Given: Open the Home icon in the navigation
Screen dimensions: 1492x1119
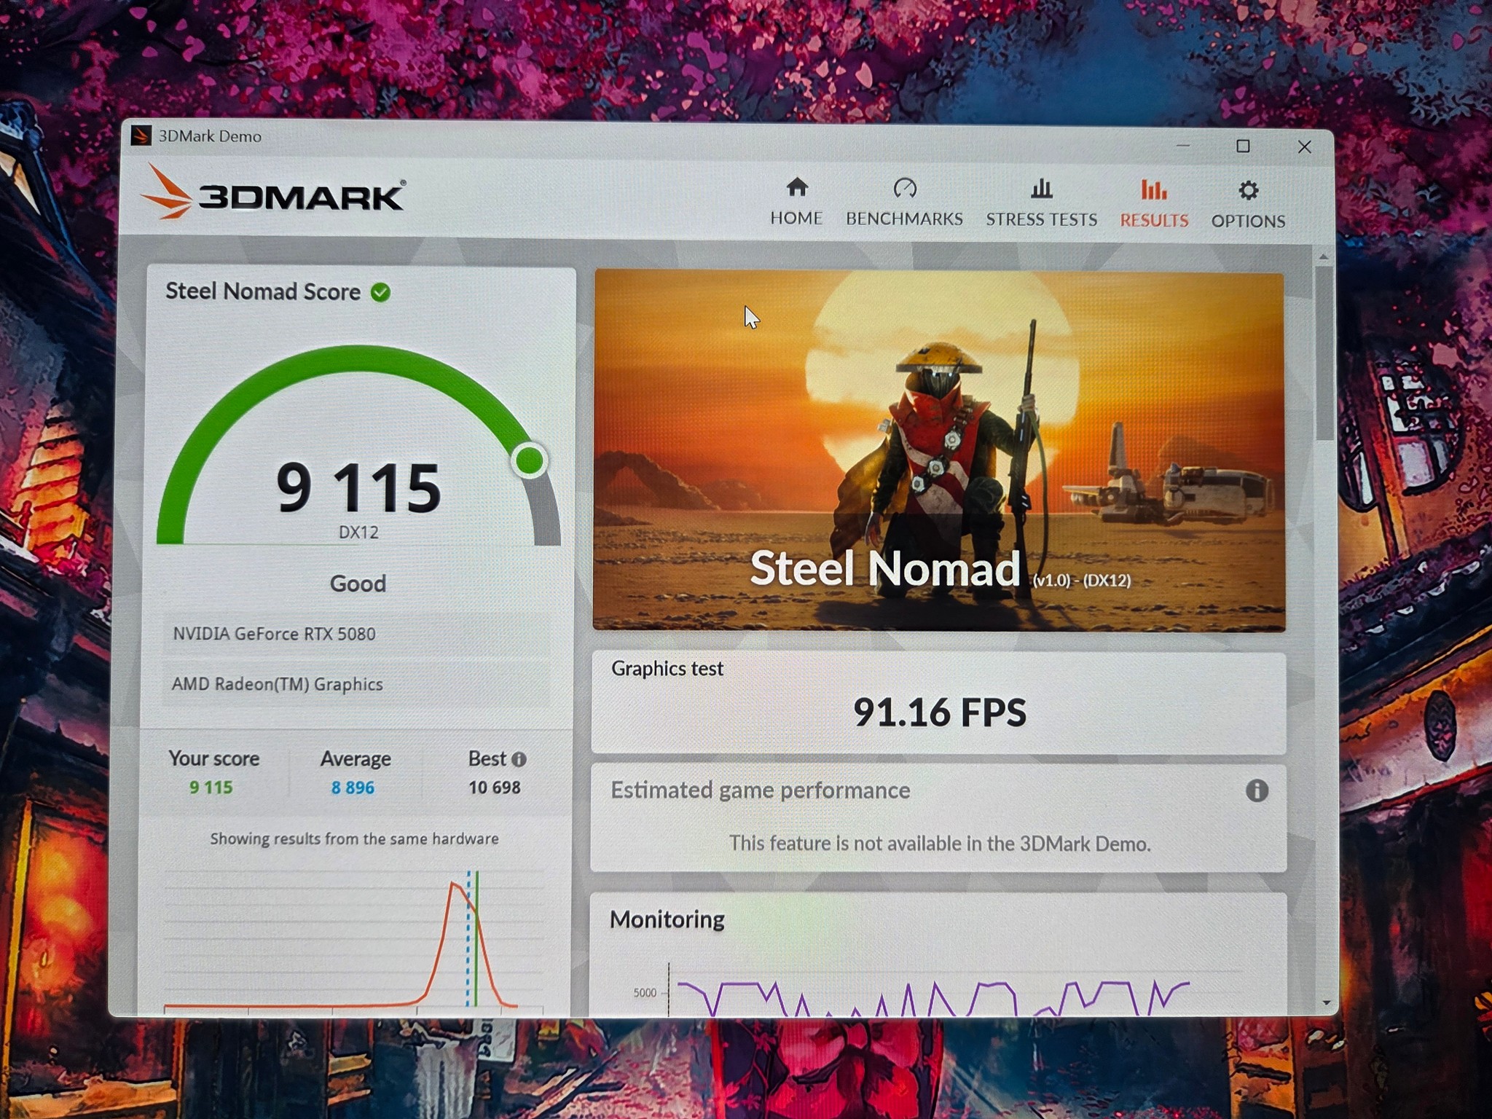Looking at the screenshot, I should (797, 187).
